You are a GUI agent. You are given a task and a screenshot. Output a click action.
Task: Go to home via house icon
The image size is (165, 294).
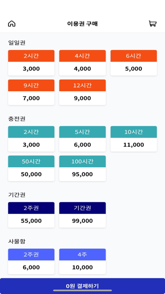tap(12, 24)
